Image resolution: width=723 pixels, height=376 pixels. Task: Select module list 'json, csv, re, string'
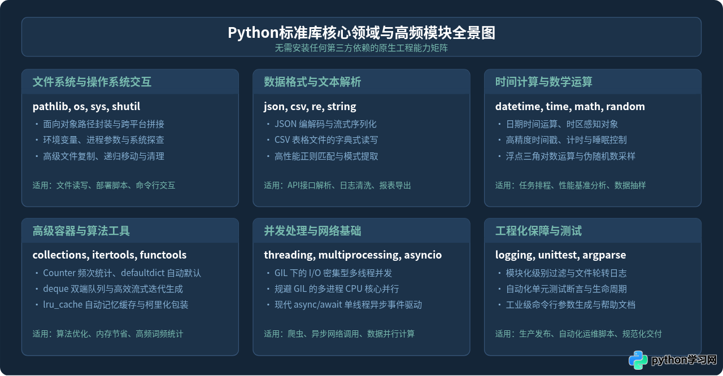coord(310,107)
